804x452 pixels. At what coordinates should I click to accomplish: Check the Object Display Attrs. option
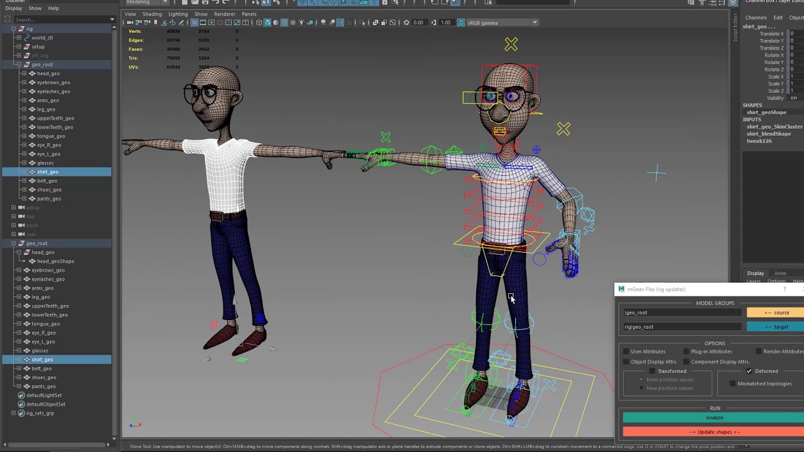coord(626,362)
